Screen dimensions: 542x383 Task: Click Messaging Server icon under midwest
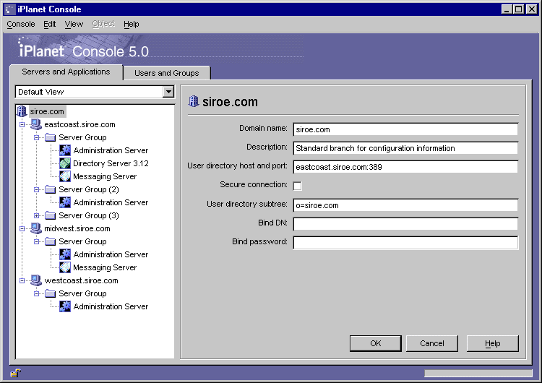pyautogui.click(x=64, y=267)
